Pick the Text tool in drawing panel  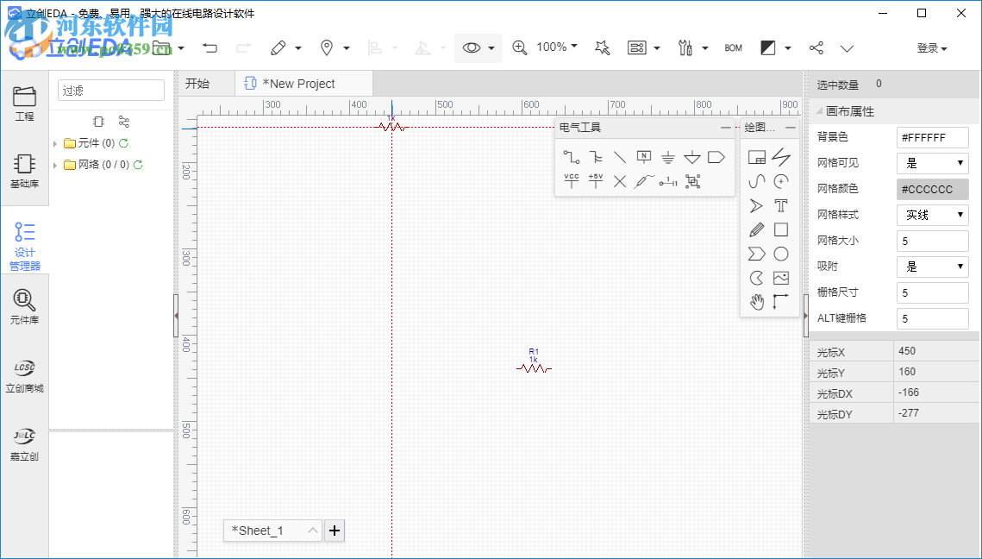click(780, 205)
